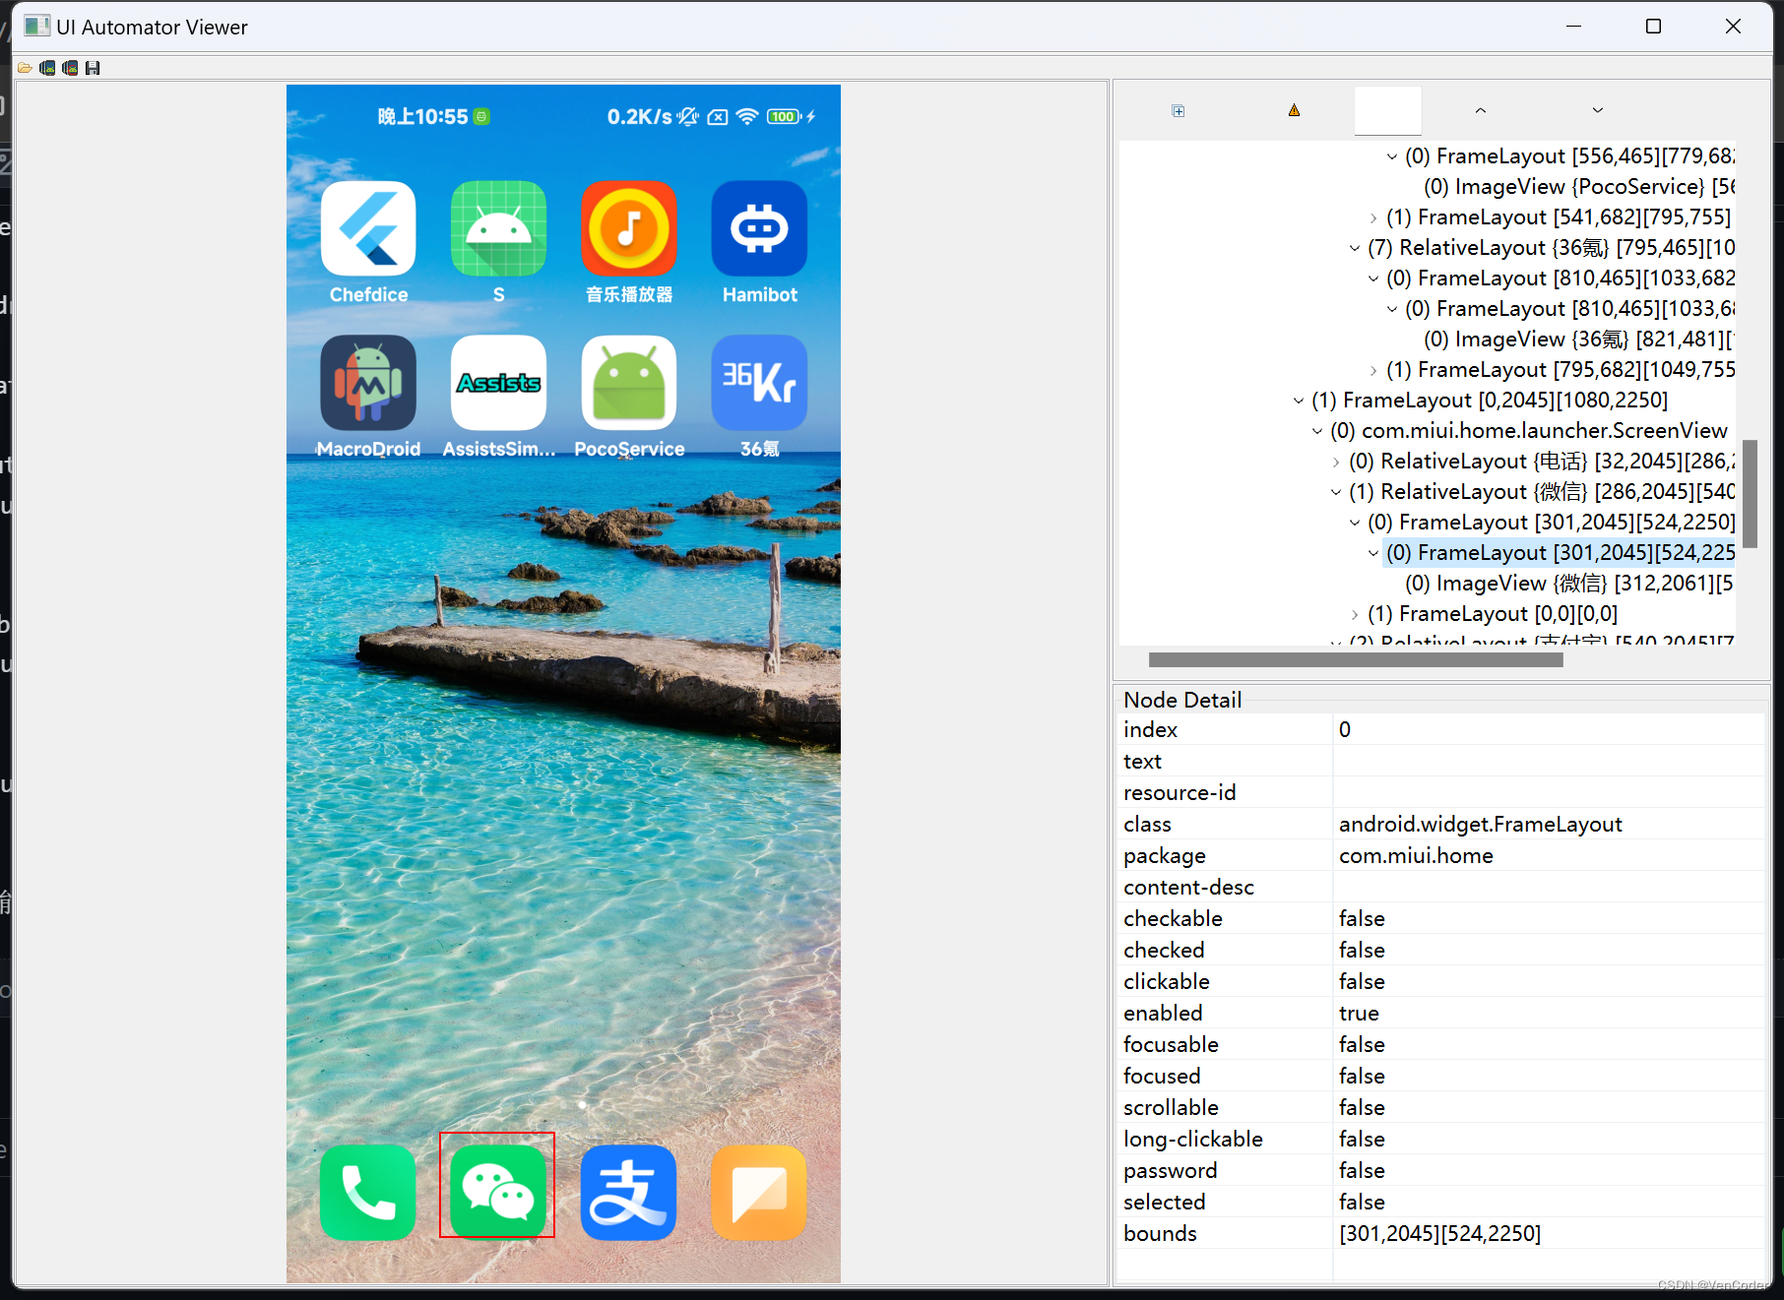Click the MacroDroid app icon

368,383
